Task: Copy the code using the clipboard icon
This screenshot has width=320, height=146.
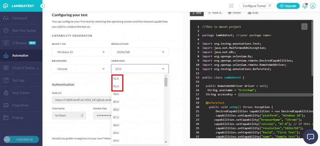Action: click(304, 27)
